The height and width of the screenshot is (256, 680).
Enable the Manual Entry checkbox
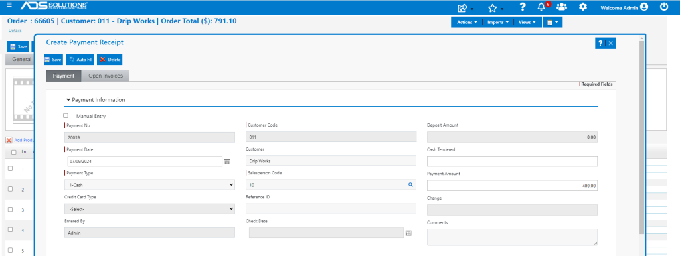tap(66, 115)
